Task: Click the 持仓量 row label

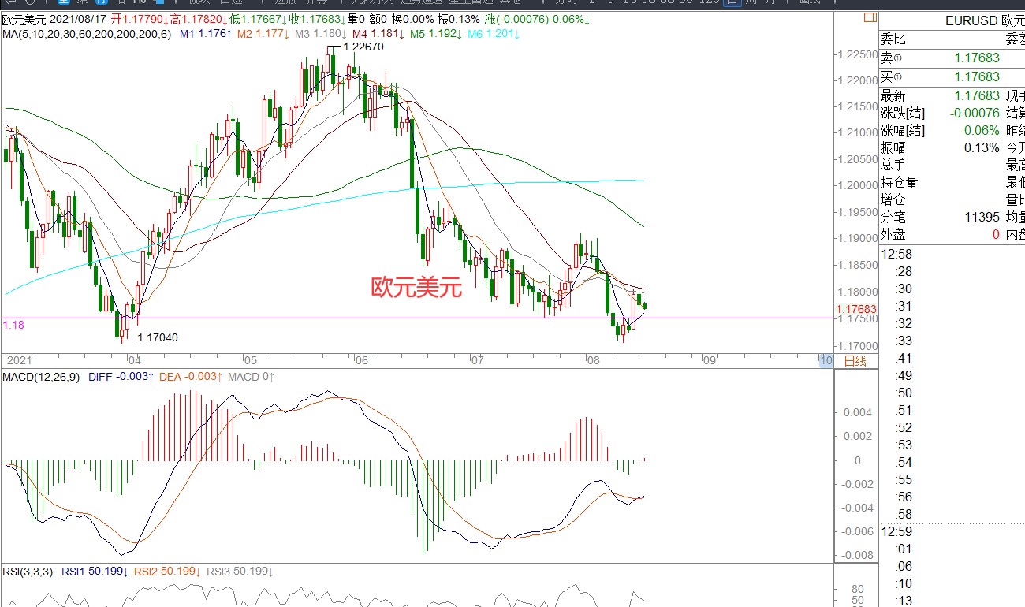Action: 900,183
